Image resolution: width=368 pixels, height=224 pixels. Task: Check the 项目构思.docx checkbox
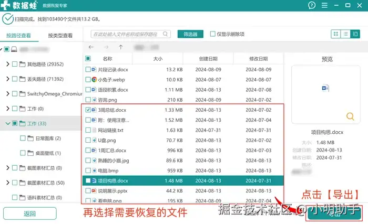88,180
